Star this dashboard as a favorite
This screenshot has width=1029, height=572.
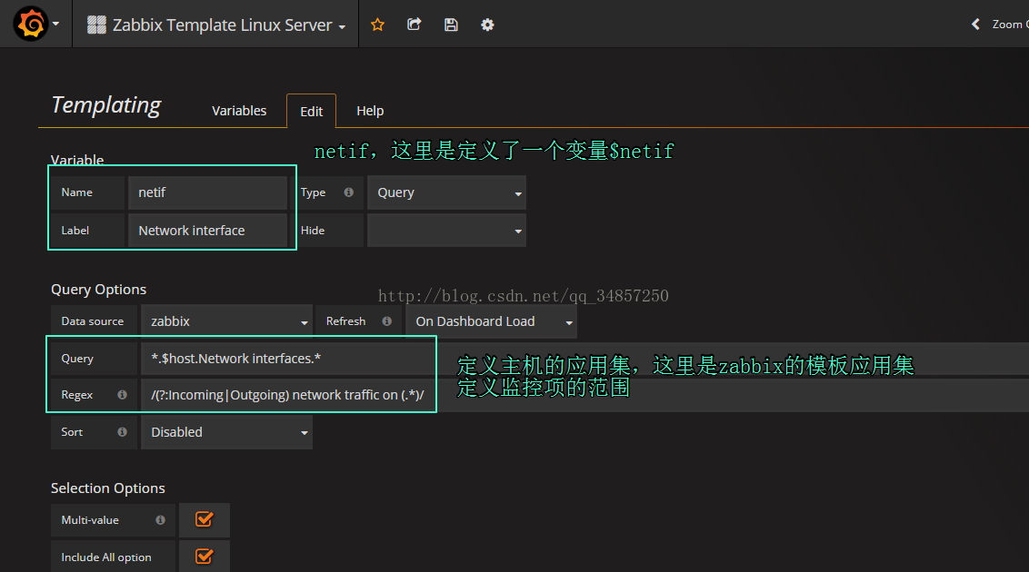377,25
